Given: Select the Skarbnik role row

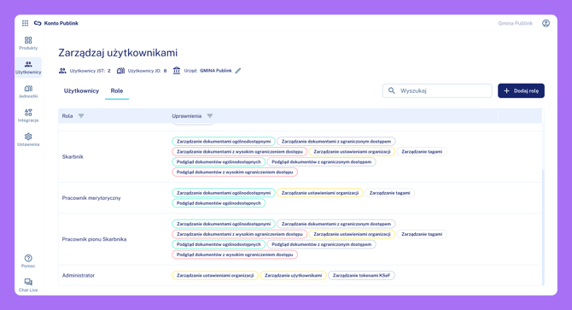Looking at the screenshot, I should [300, 157].
